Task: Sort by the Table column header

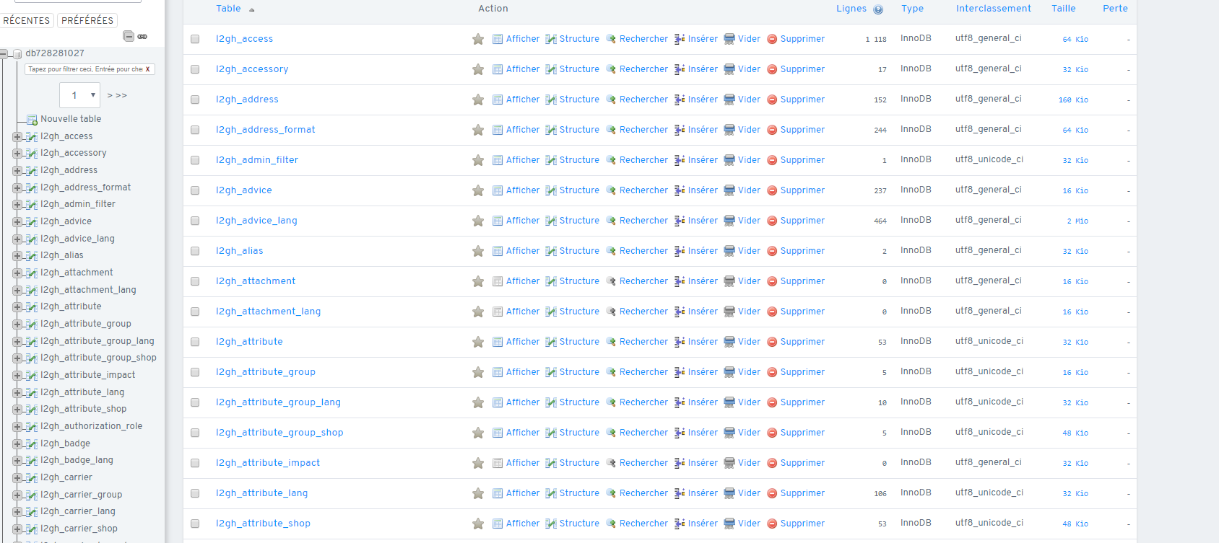Action: click(x=228, y=9)
